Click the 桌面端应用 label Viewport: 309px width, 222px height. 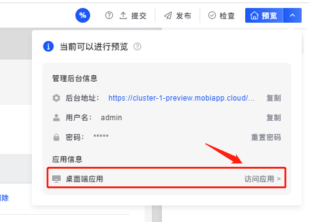click(x=85, y=179)
